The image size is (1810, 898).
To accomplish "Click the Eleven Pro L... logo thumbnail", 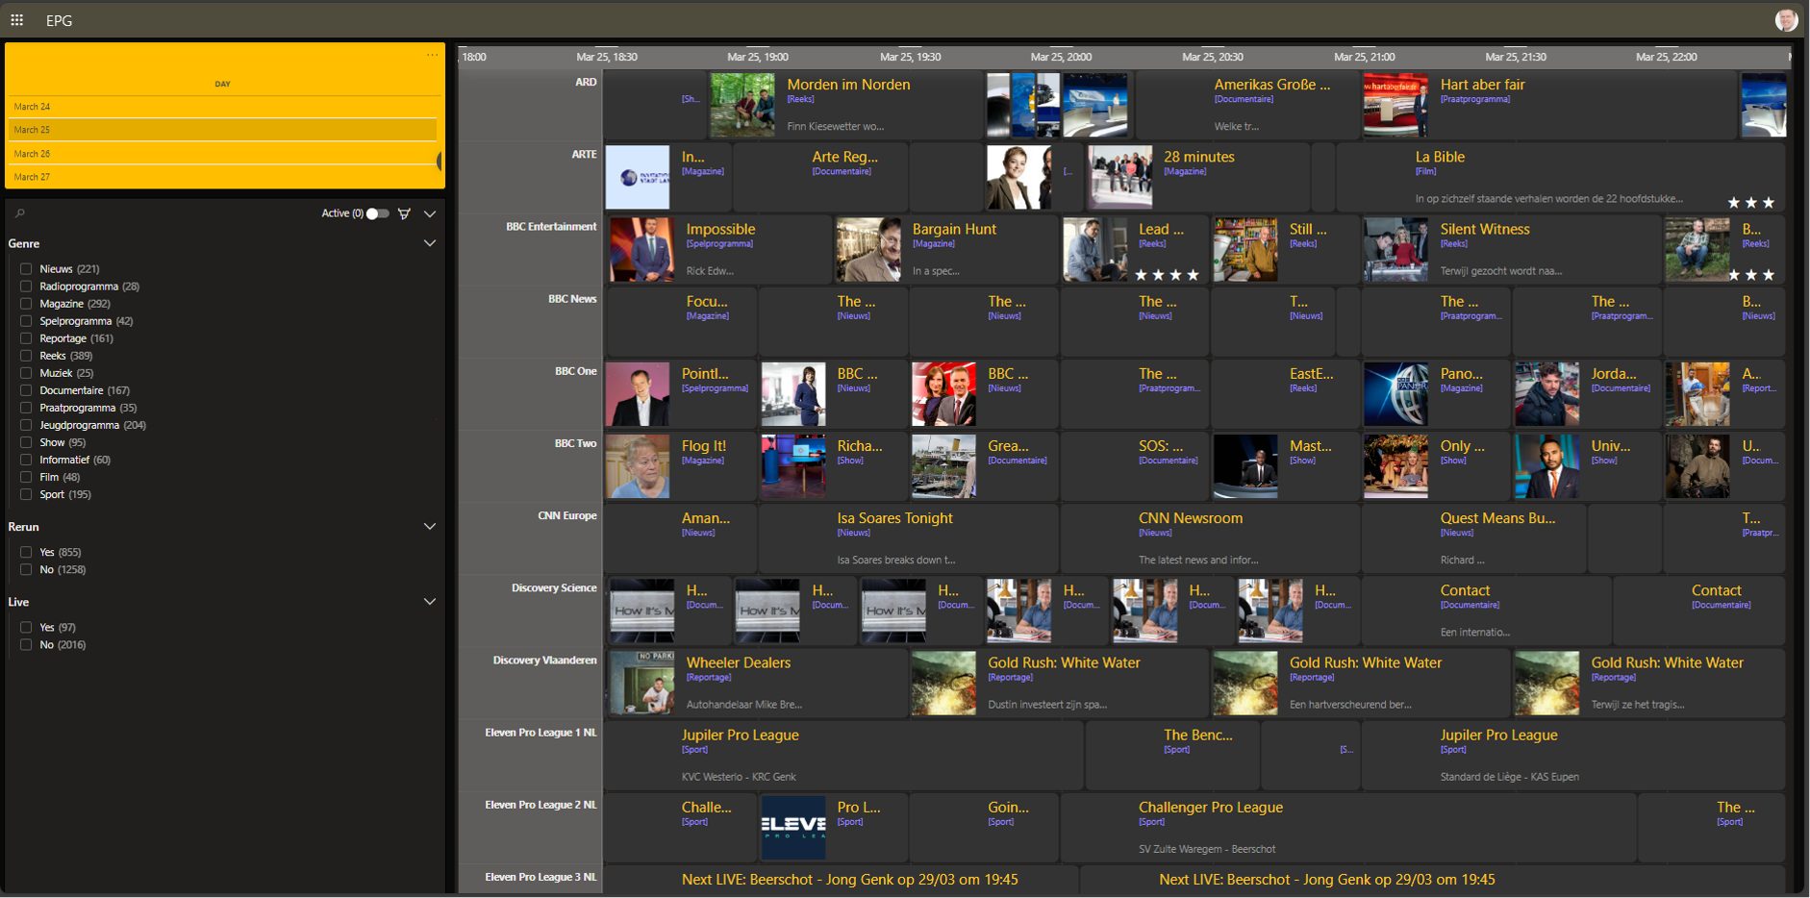I will tap(793, 827).
